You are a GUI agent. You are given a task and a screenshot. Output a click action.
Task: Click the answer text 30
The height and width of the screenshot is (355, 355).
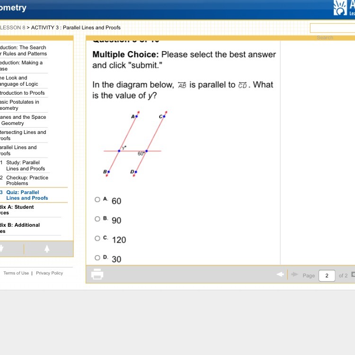(116, 259)
